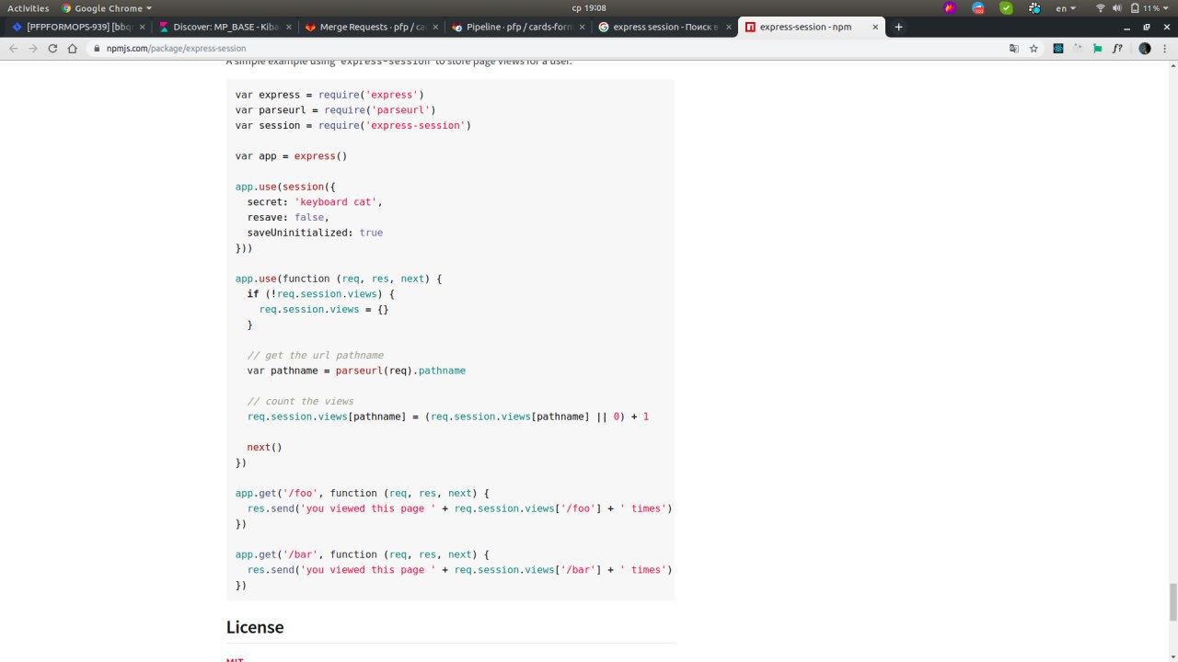Click the '// get the url pathname' comment
Image resolution: width=1178 pixels, height=662 pixels.
pos(315,355)
